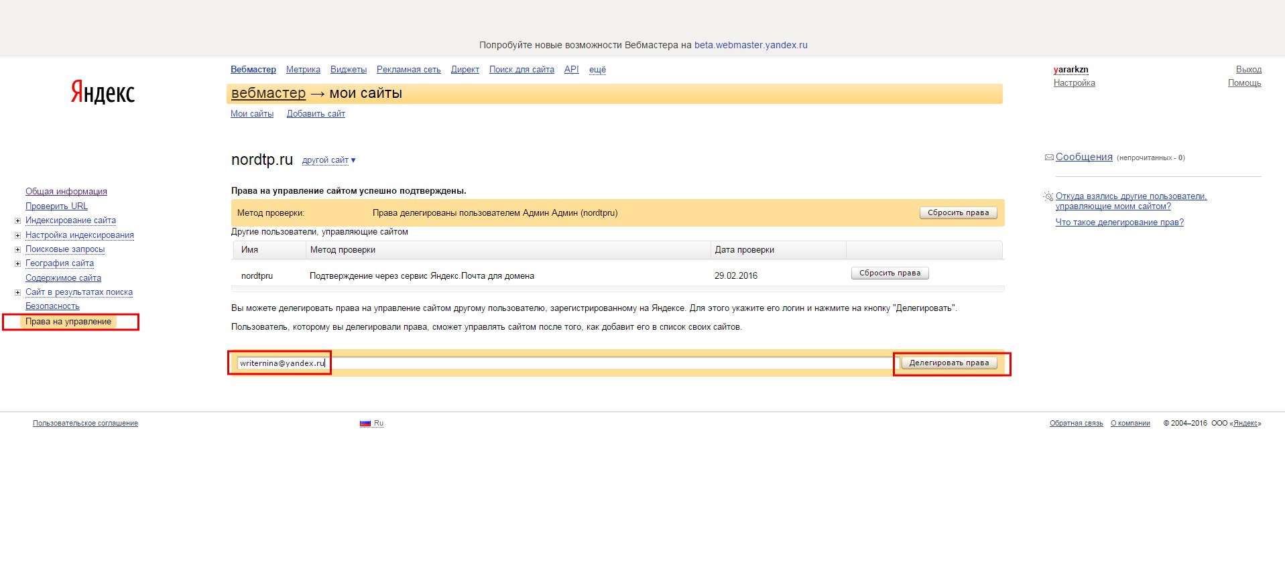Expand the География сайта plus icon
The image size is (1285, 565).
[18, 263]
